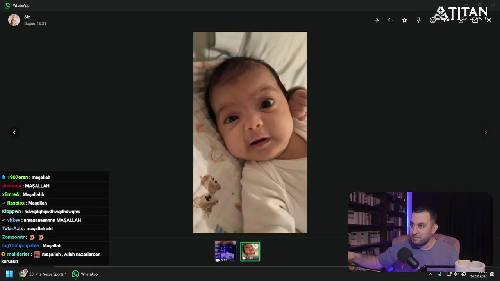
Task: Reply to this media with curved arrow
Action: (x=391, y=20)
